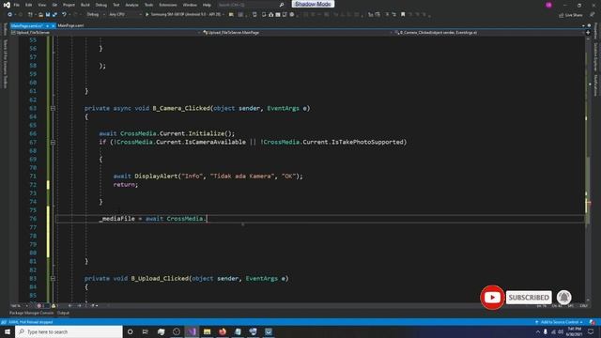Open the Upload_FileToServer project navigation dropdown

106,33
